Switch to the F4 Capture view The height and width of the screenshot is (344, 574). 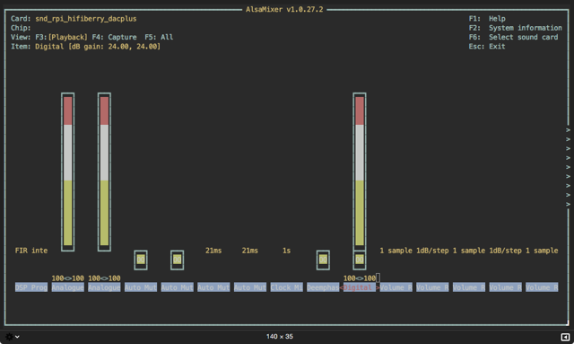coord(114,37)
